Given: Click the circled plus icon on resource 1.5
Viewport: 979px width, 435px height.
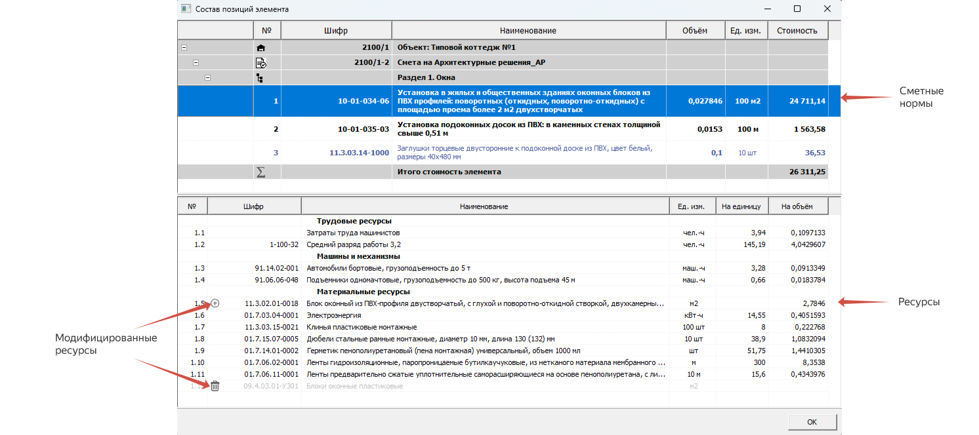Looking at the screenshot, I should 215,303.
